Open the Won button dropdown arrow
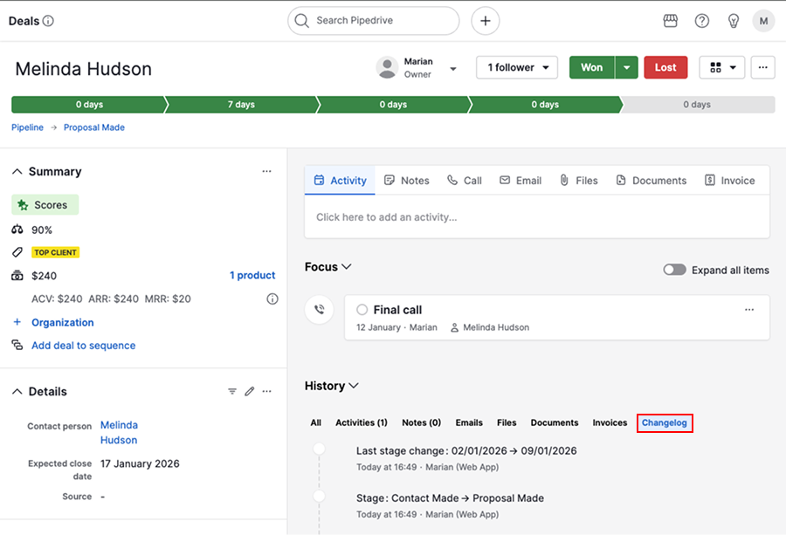The width and height of the screenshot is (786, 535). 626,68
